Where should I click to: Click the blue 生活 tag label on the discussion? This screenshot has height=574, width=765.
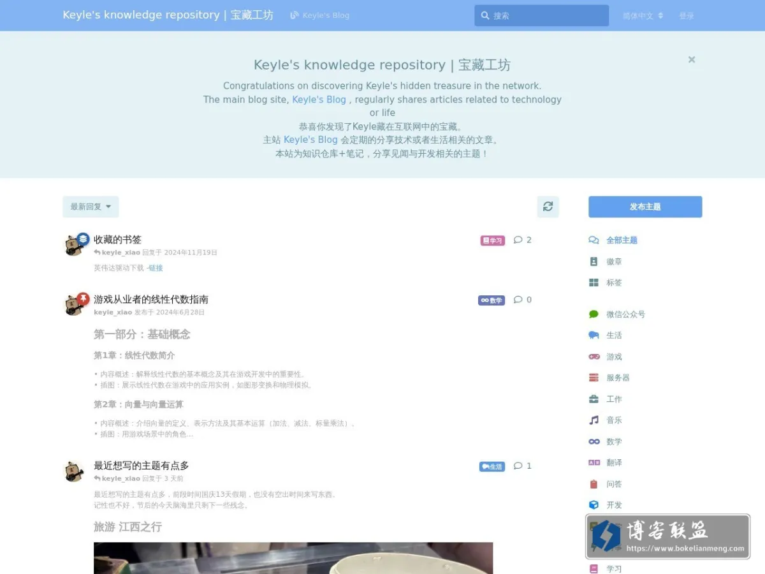pyautogui.click(x=492, y=466)
